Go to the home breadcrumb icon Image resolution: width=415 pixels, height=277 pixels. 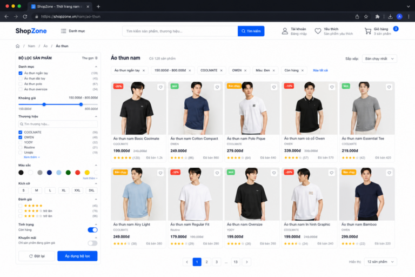[18, 46]
